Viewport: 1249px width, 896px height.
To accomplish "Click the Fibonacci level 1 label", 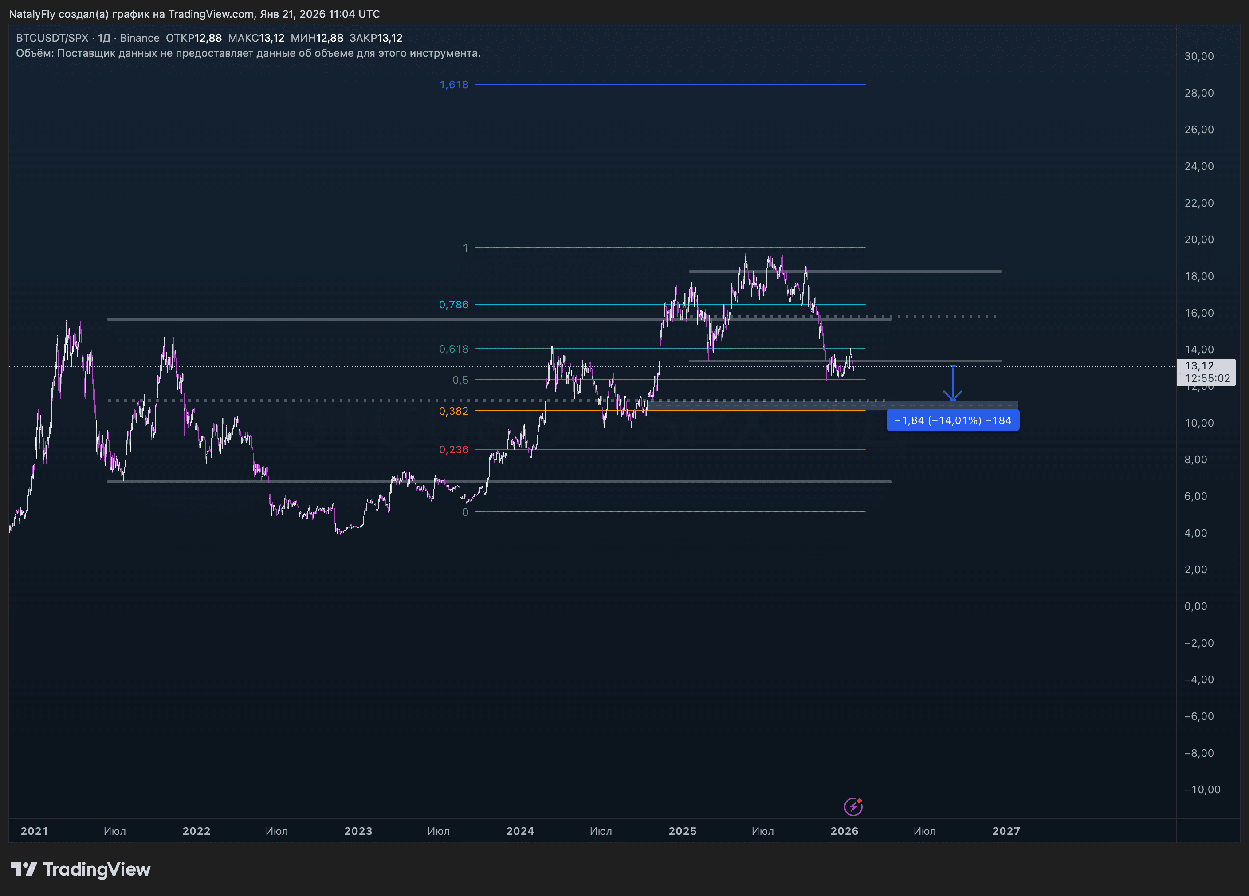I will (x=465, y=248).
